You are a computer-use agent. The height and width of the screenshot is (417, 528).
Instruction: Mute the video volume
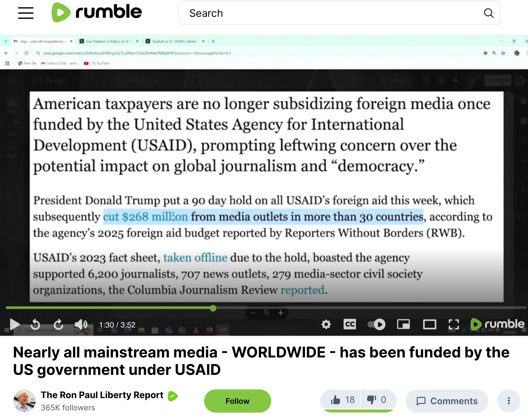coord(81,324)
